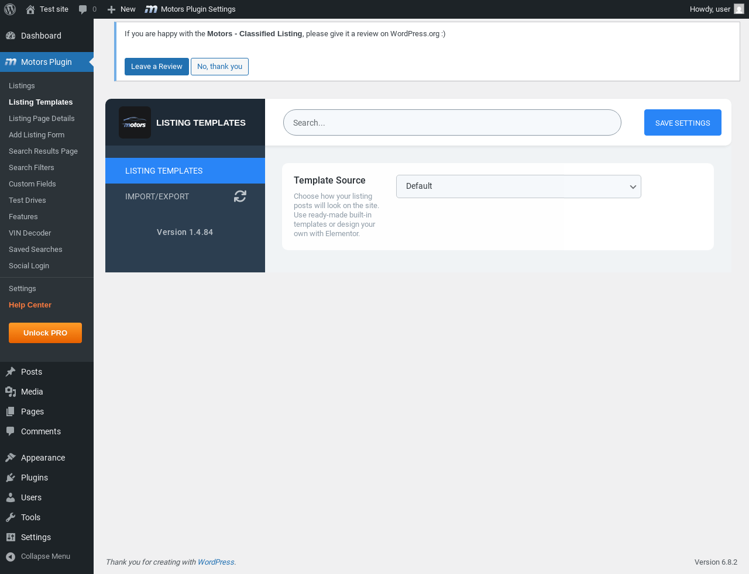Click the Dashboard gauge icon
The height and width of the screenshot is (574, 749).
pos(11,36)
